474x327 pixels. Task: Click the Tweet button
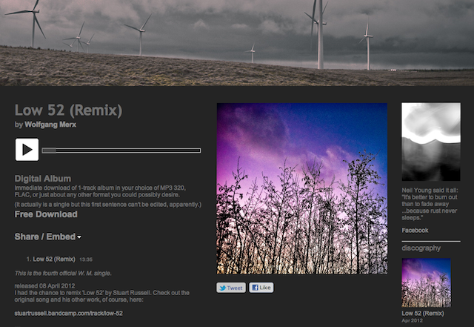(231, 288)
